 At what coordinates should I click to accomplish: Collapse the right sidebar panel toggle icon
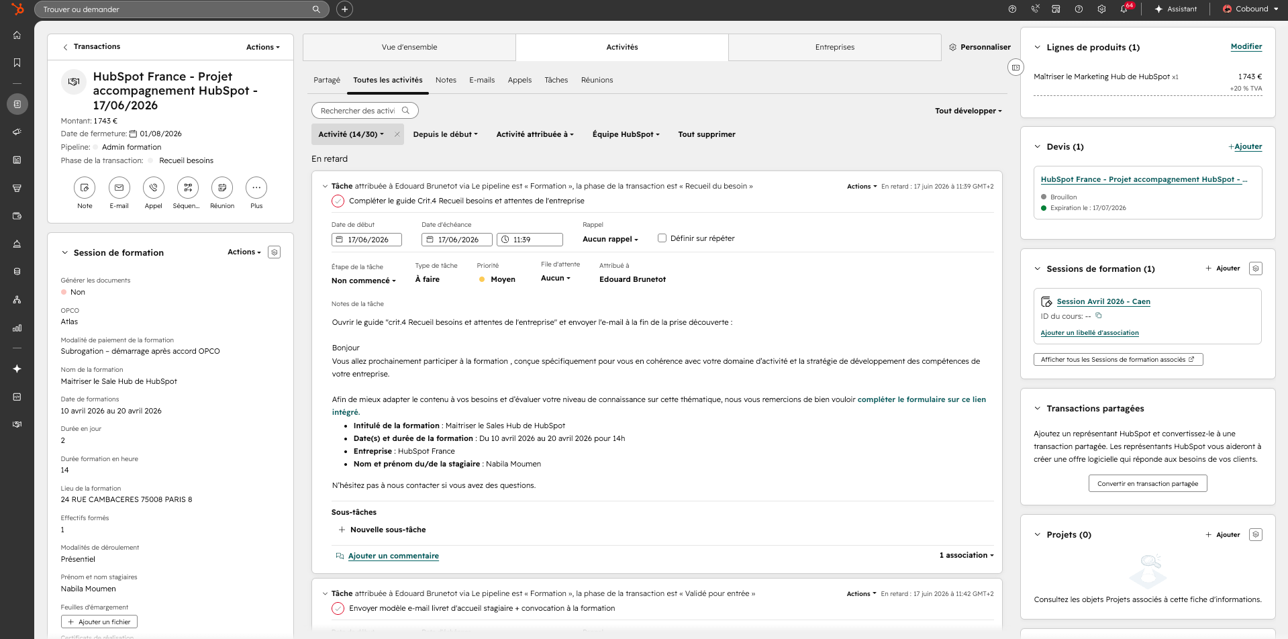[x=1016, y=67]
